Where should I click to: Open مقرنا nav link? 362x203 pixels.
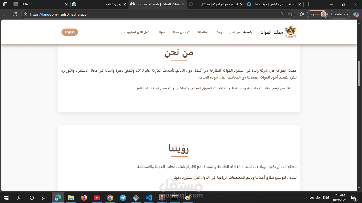[162, 32]
